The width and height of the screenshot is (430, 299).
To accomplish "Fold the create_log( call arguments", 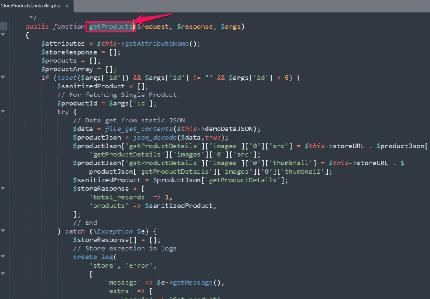I will coord(3,257).
